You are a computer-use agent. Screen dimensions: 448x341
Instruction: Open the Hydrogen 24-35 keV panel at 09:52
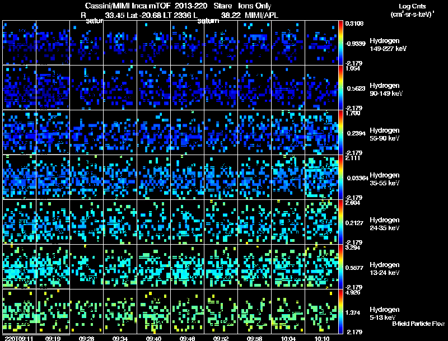(x=221, y=222)
